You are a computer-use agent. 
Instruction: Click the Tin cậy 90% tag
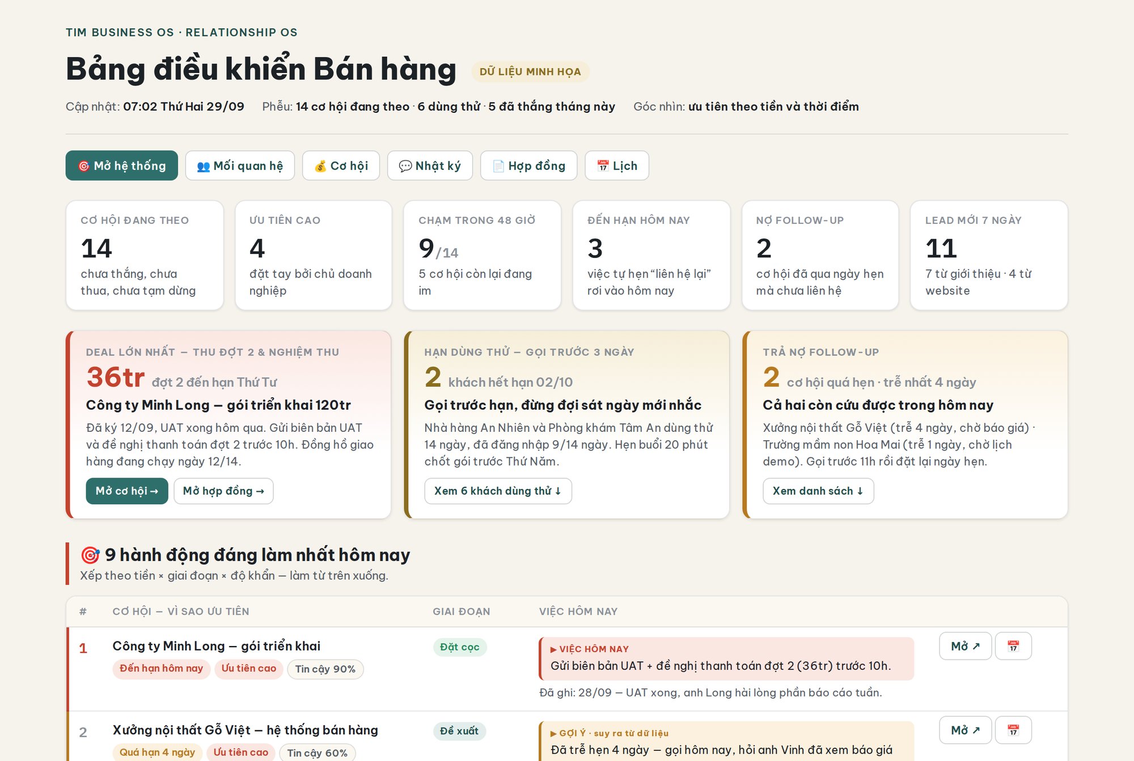coord(325,669)
